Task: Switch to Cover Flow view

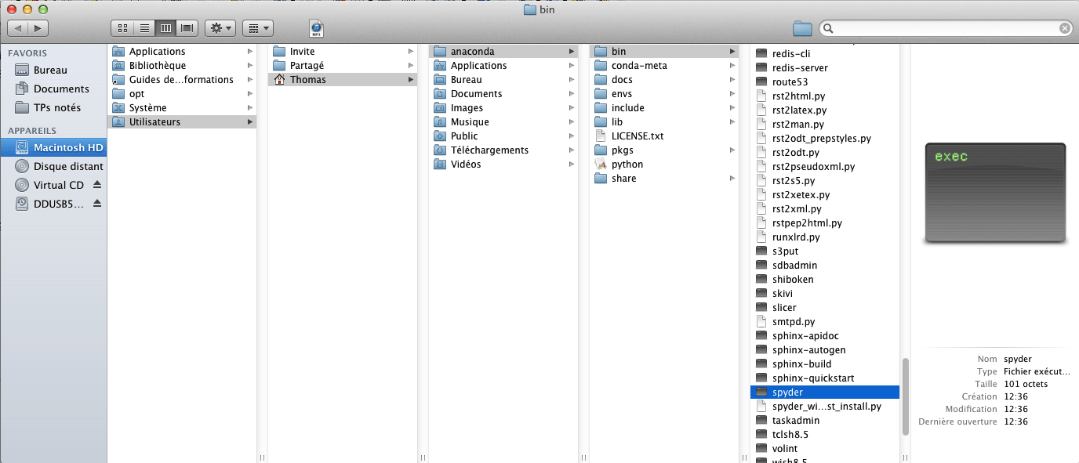Action: 187,28
